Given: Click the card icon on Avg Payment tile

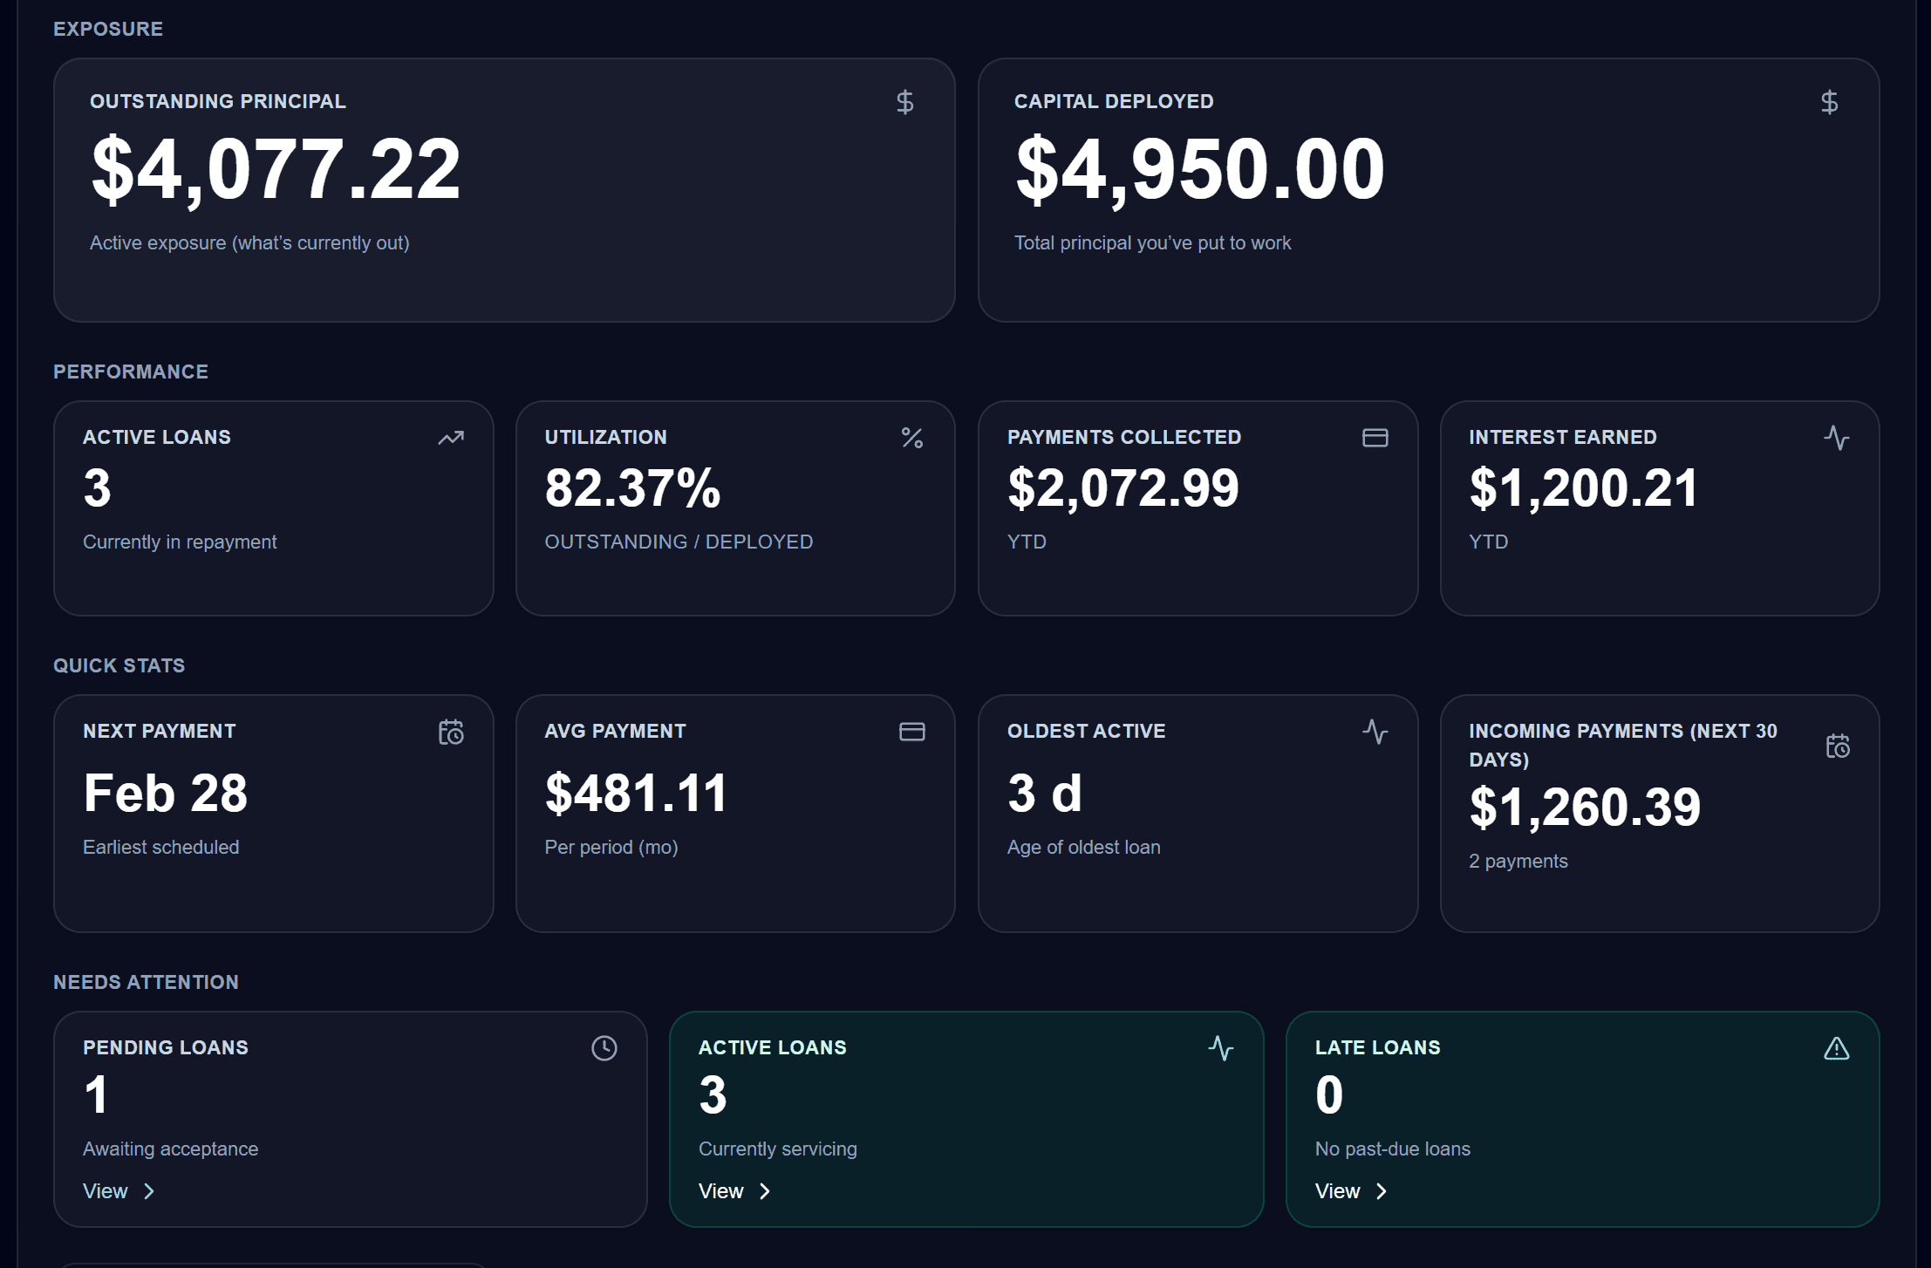Looking at the screenshot, I should click(x=912, y=733).
